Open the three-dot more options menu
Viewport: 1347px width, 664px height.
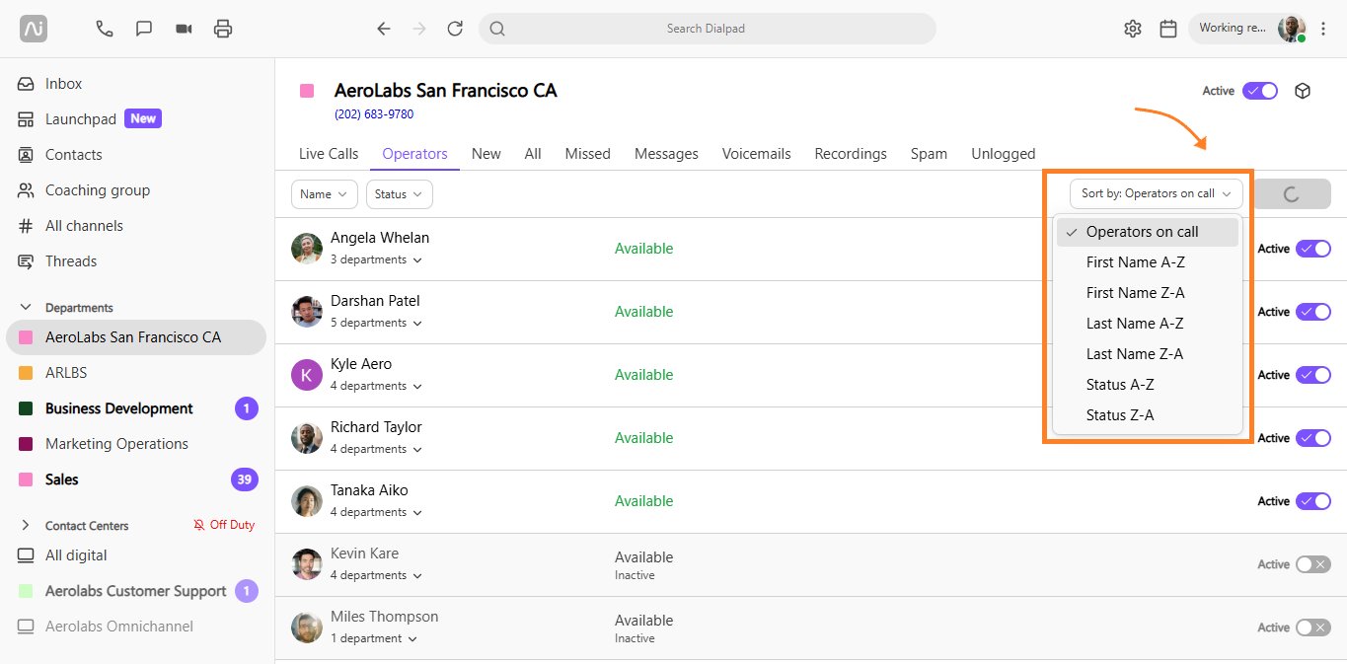point(1324,29)
